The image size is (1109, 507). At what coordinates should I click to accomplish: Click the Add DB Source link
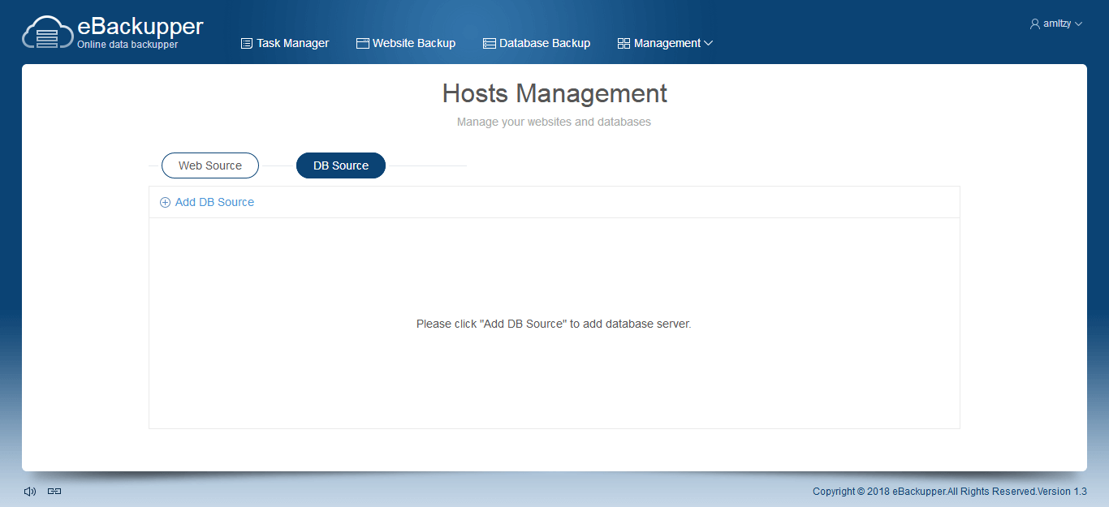click(x=207, y=202)
